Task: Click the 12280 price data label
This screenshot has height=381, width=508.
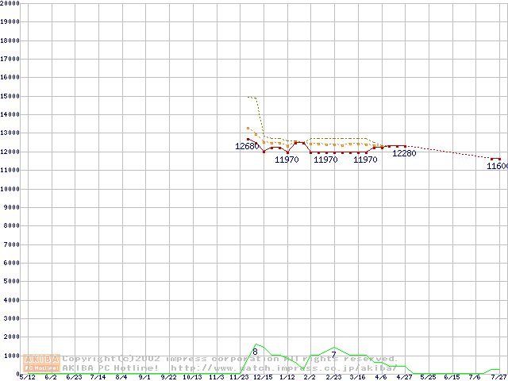Action: point(404,153)
